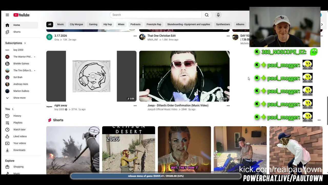Screen dimensions: 328x185
Task: Open the brick wall short
Action: (x=296, y=150)
